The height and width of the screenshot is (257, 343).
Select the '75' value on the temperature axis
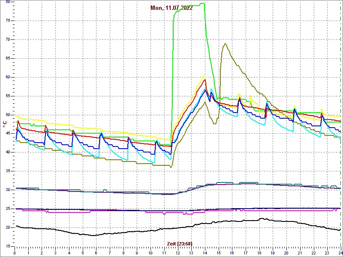point(7,21)
